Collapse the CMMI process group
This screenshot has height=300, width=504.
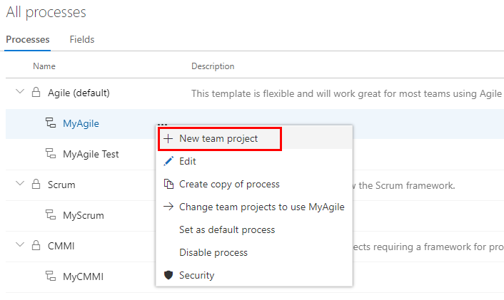(19, 246)
